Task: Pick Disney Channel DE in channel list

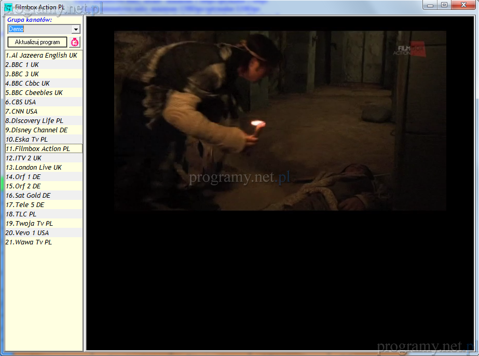Action: click(37, 130)
